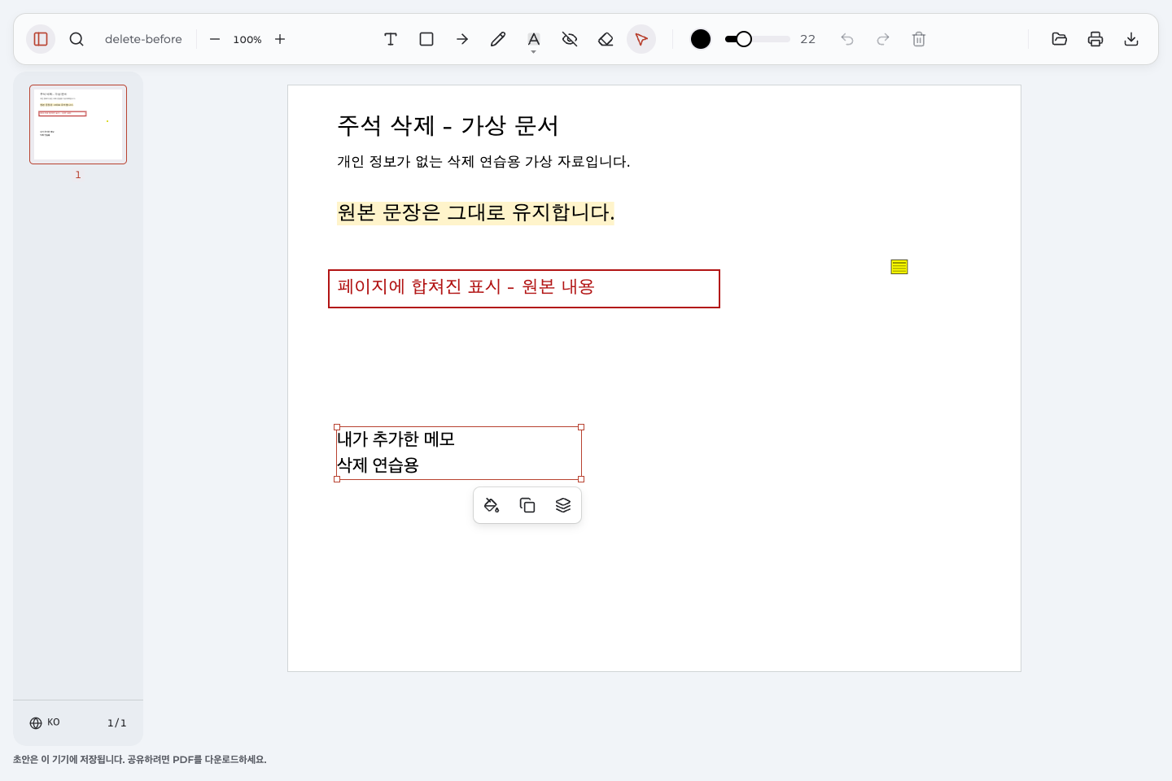Select the text Highlight tool

tap(534, 38)
